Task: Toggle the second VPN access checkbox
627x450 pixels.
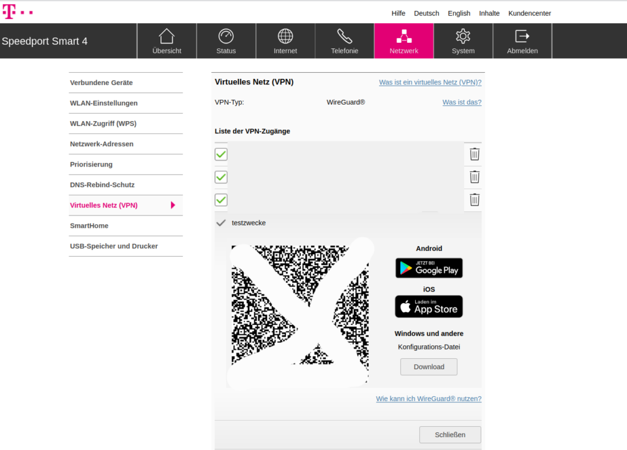Action: coord(221,177)
